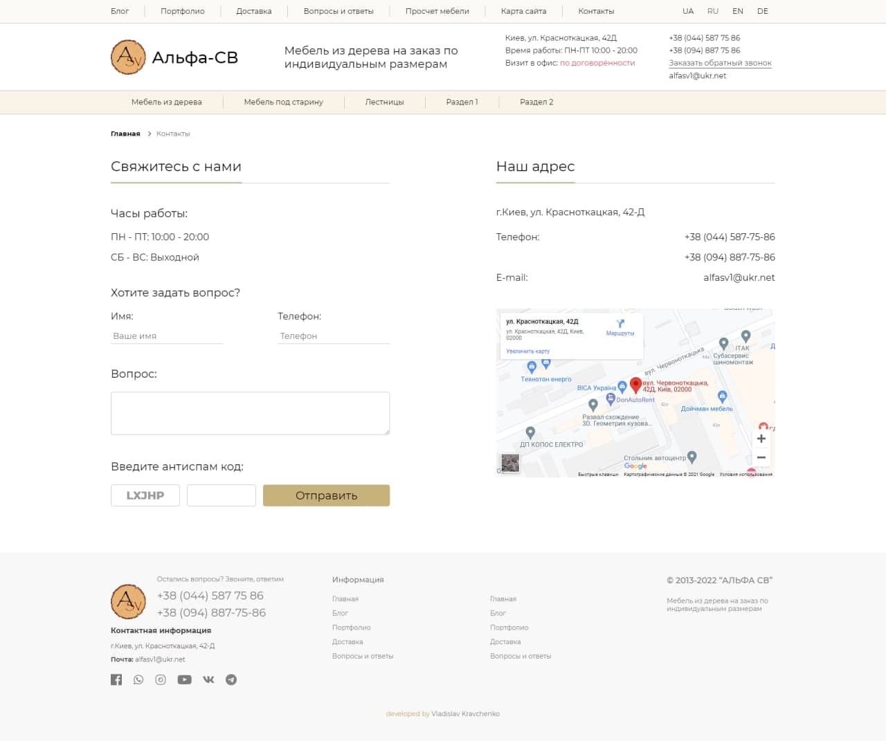This screenshot has width=886, height=741.
Task: Click Заказать обратный звонок link
Action: pyautogui.click(x=721, y=63)
